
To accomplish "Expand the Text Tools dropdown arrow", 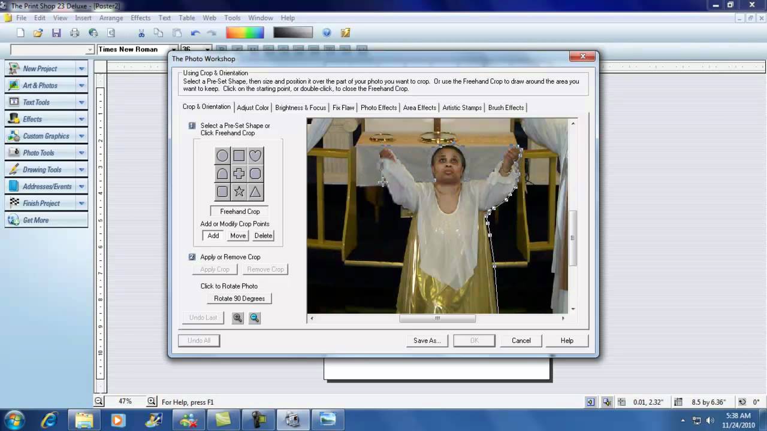I will pos(81,102).
